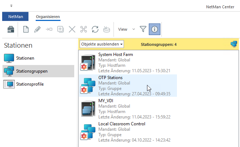The width and height of the screenshot is (240, 147).
Task: Click the network nodes icon in toolbar
Action: tap(84, 30)
